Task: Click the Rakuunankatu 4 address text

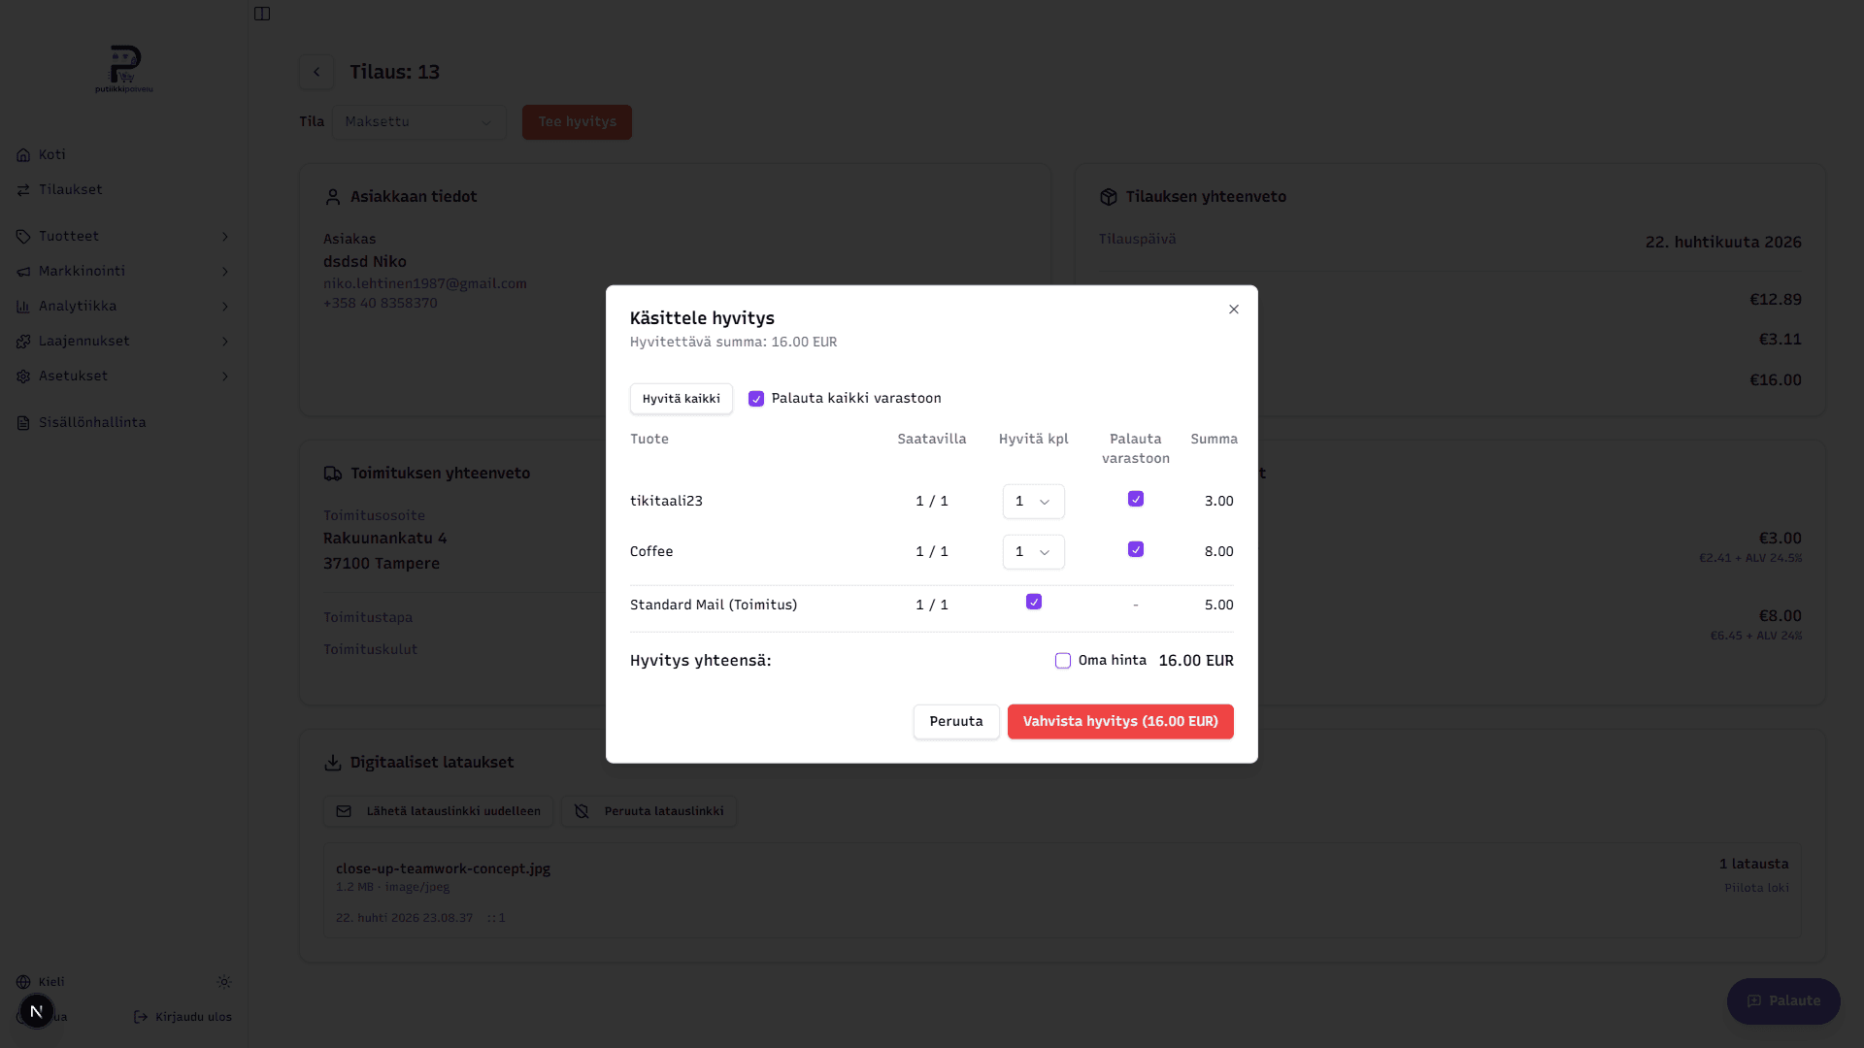Action: click(x=385, y=539)
